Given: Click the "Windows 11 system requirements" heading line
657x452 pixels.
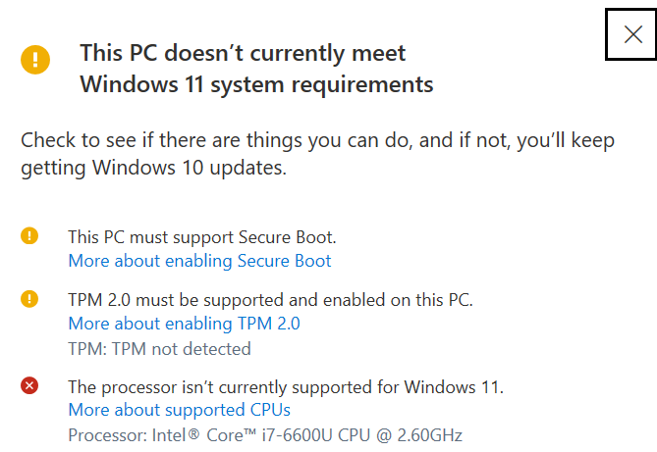Looking at the screenshot, I should point(256,84).
